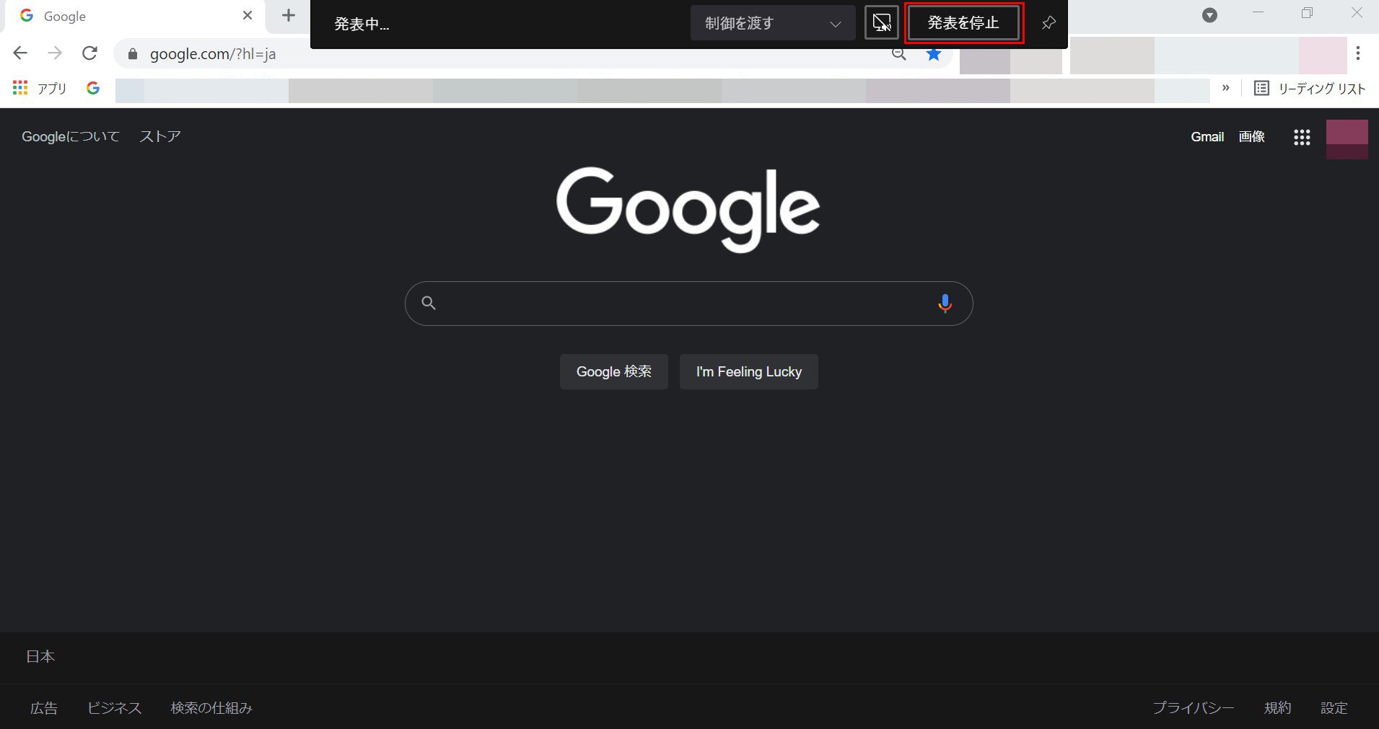The height and width of the screenshot is (729, 1379).
Task: Minimize the Chrome window
Action: click(x=1258, y=13)
